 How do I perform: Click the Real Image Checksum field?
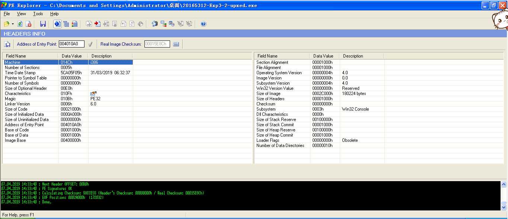click(157, 44)
